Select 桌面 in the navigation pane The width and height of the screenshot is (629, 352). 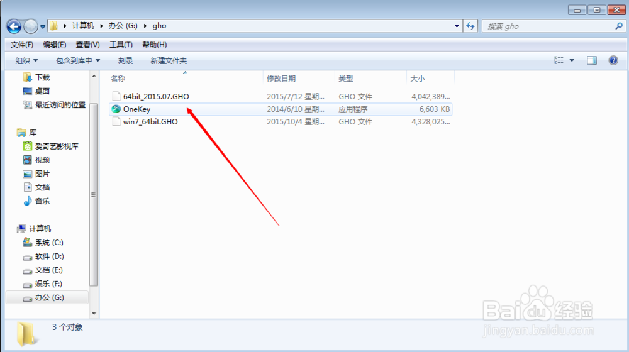click(x=43, y=91)
